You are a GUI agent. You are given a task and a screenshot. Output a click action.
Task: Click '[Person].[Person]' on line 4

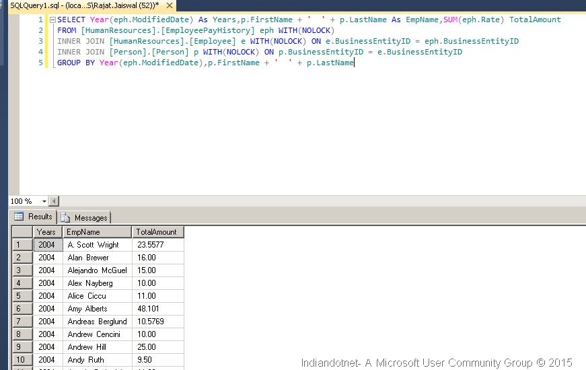point(149,52)
